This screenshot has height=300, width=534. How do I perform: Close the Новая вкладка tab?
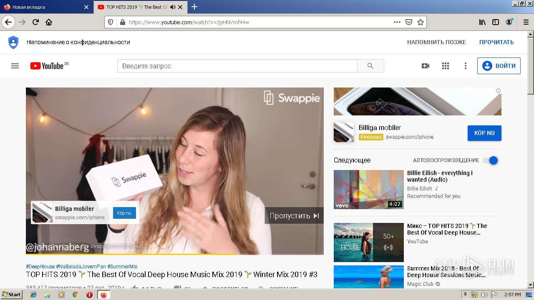[86, 7]
